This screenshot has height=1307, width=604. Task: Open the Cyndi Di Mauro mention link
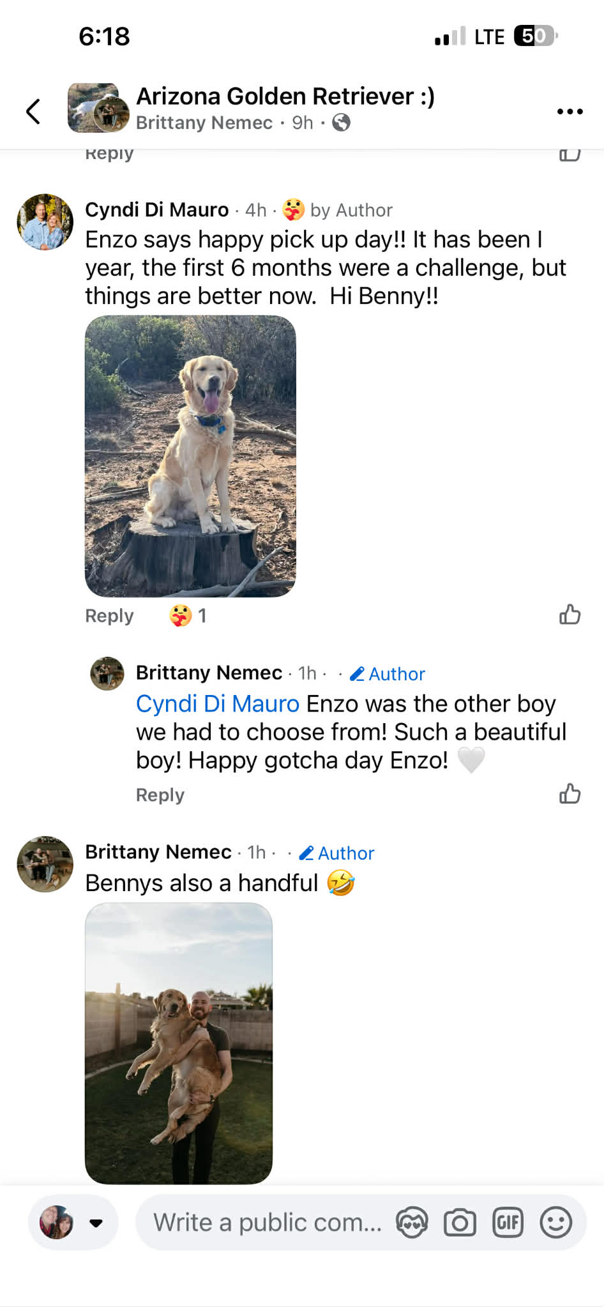click(217, 703)
